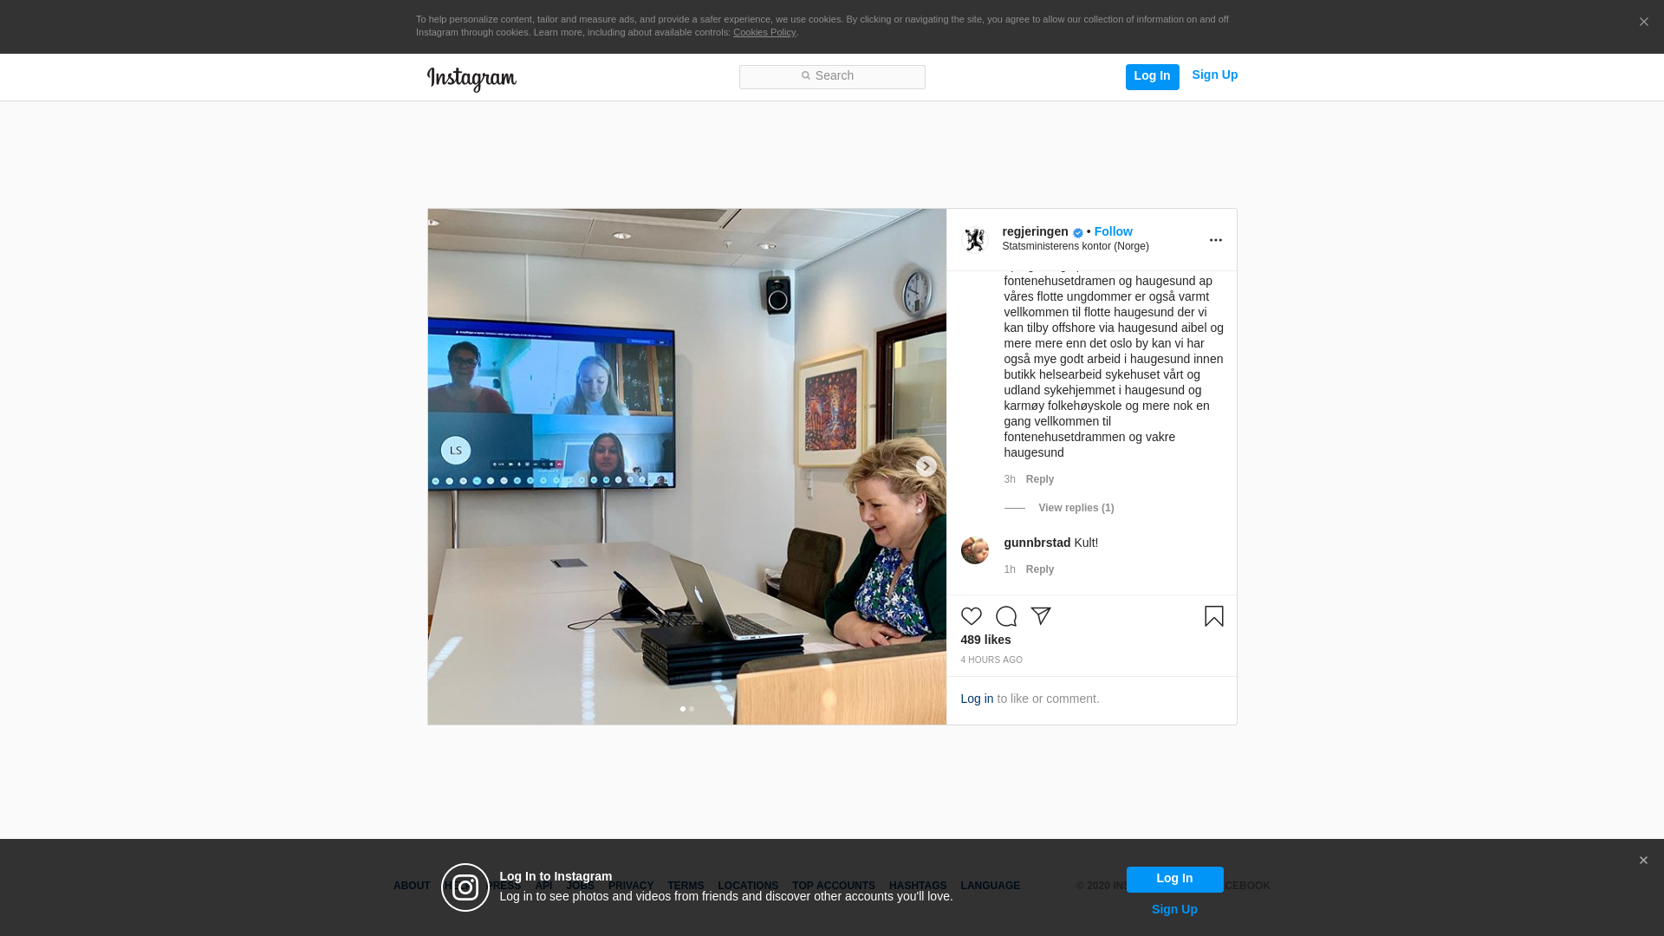Image resolution: width=1664 pixels, height=936 pixels.
Task: Save the post with bookmark icon
Action: (x=1214, y=616)
